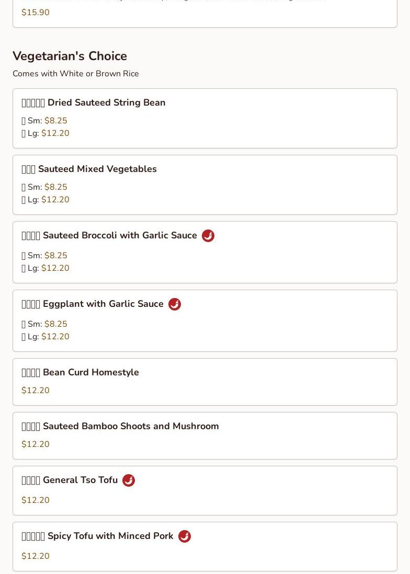Click the Vegetarian's Choice section heading
410x574 pixels.
pyautogui.click(x=70, y=56)
